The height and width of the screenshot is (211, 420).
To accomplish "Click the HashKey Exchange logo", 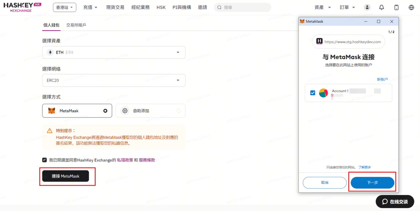I will click(x=22, y=7).
